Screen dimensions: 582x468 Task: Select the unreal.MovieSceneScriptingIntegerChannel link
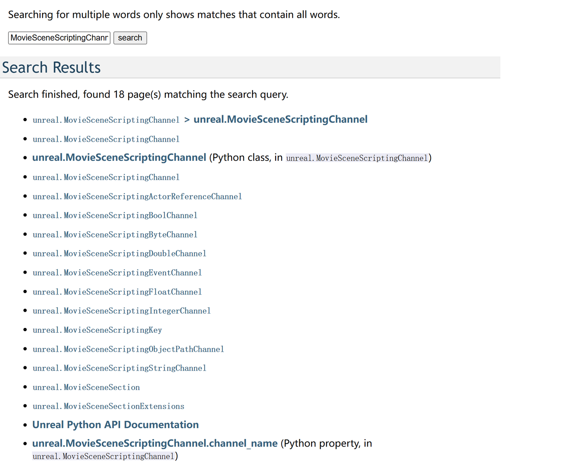click(122, 311)
